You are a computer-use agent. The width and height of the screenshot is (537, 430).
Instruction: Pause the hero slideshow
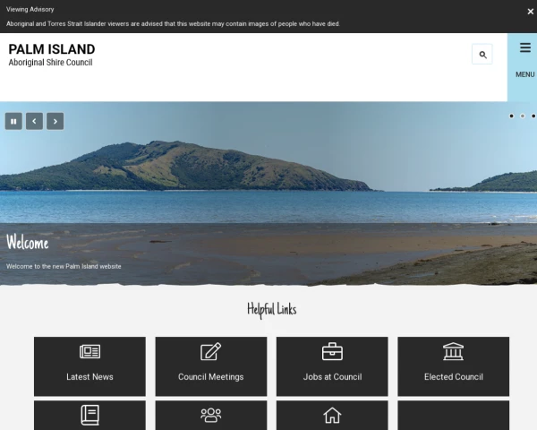coord(13,121)
